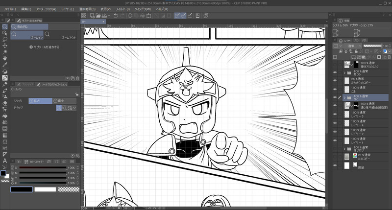Viewport: 392px width, 210px height.
Task: Hide the レイヤー 5 layer
Action: [335, 115]
